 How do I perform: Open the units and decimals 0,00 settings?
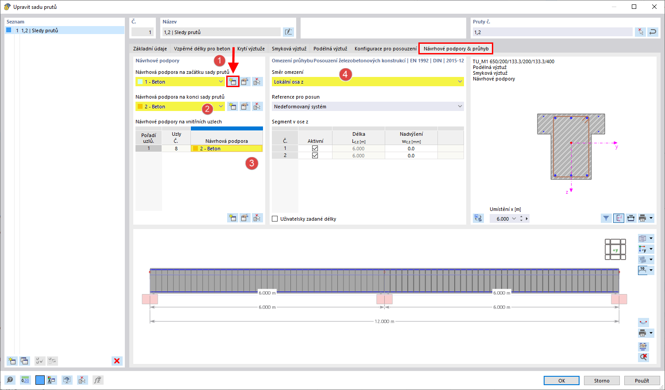[25, 380]
